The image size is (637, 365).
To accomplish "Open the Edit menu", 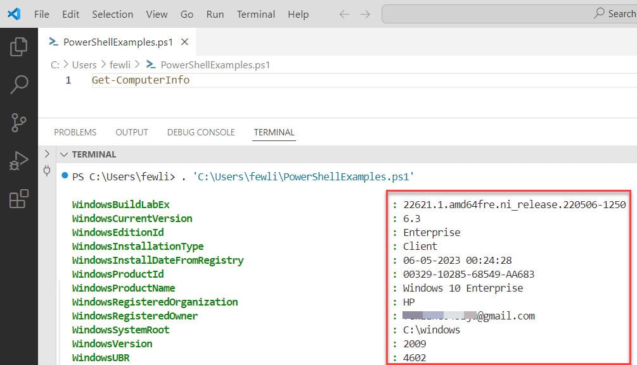I will coord(70,14).
